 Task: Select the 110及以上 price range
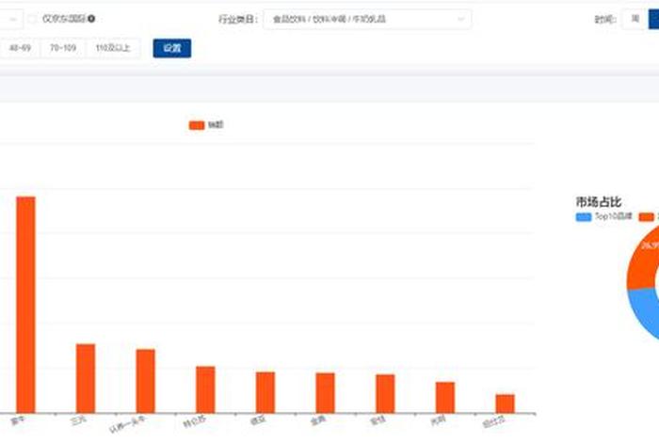pos(111,48)
